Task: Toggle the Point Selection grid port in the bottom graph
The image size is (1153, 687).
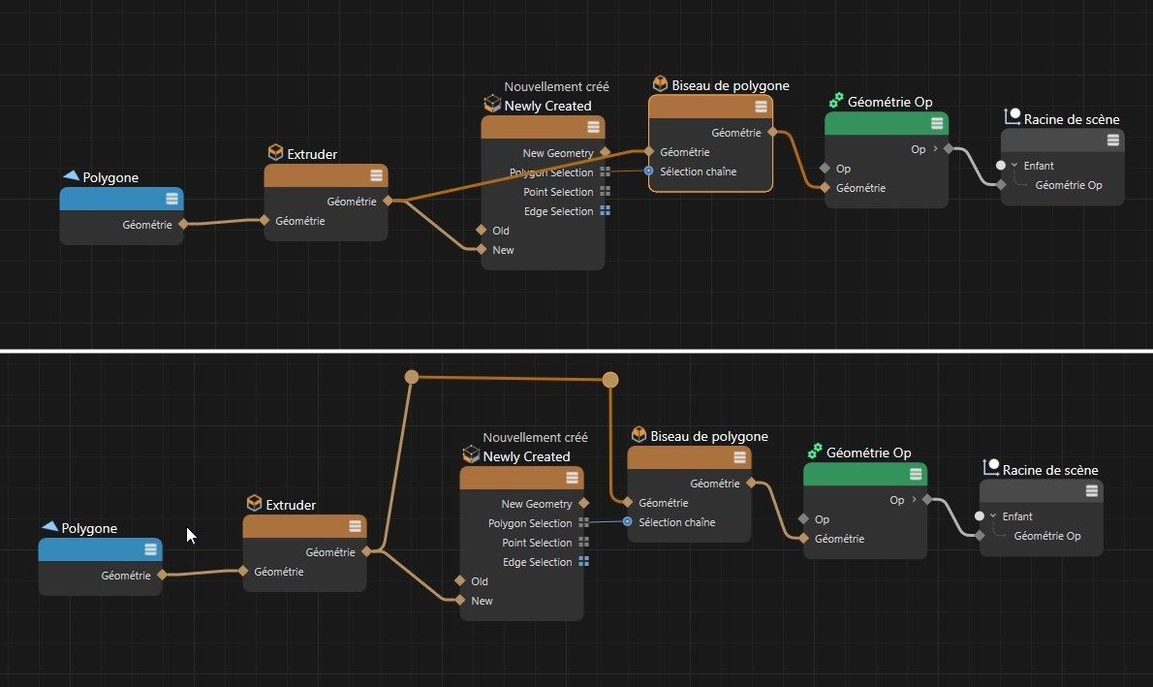Action: coord(584,543)
